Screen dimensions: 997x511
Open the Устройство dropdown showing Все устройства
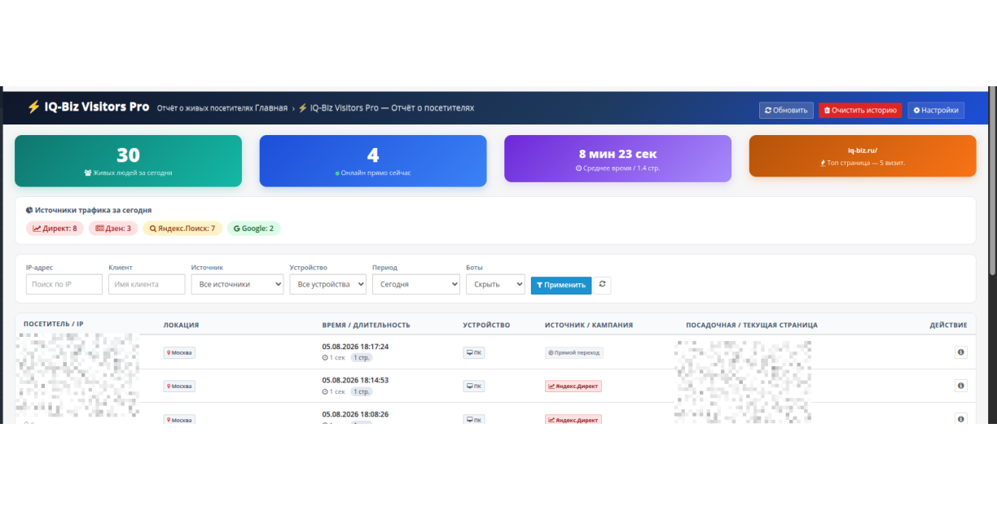coord(328,284)
